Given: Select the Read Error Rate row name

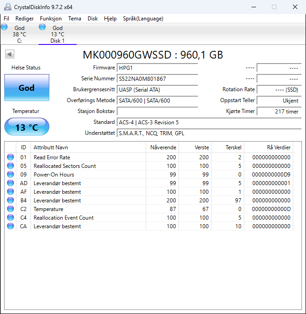Looking at the screenshot, I should (52, 157).
